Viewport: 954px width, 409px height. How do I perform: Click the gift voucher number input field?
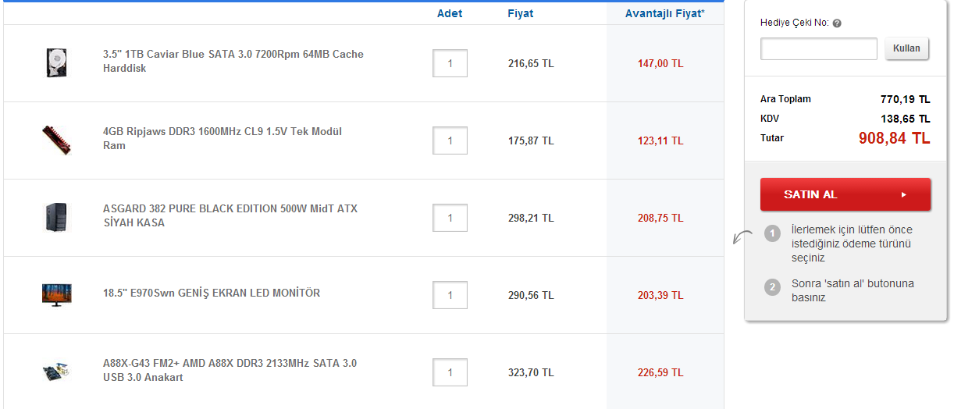pyautogui.click(x=819, y=49)
